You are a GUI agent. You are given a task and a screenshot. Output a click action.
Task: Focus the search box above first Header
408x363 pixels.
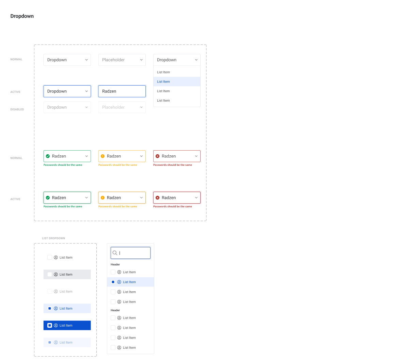click(x=131, y=253)
